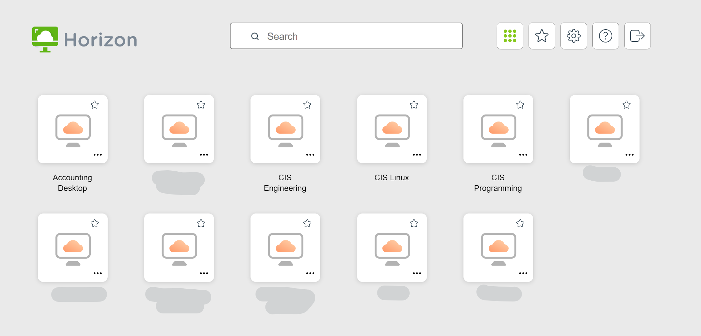
Task: Click the CIS Engineering label
Action: coord(285,183)
